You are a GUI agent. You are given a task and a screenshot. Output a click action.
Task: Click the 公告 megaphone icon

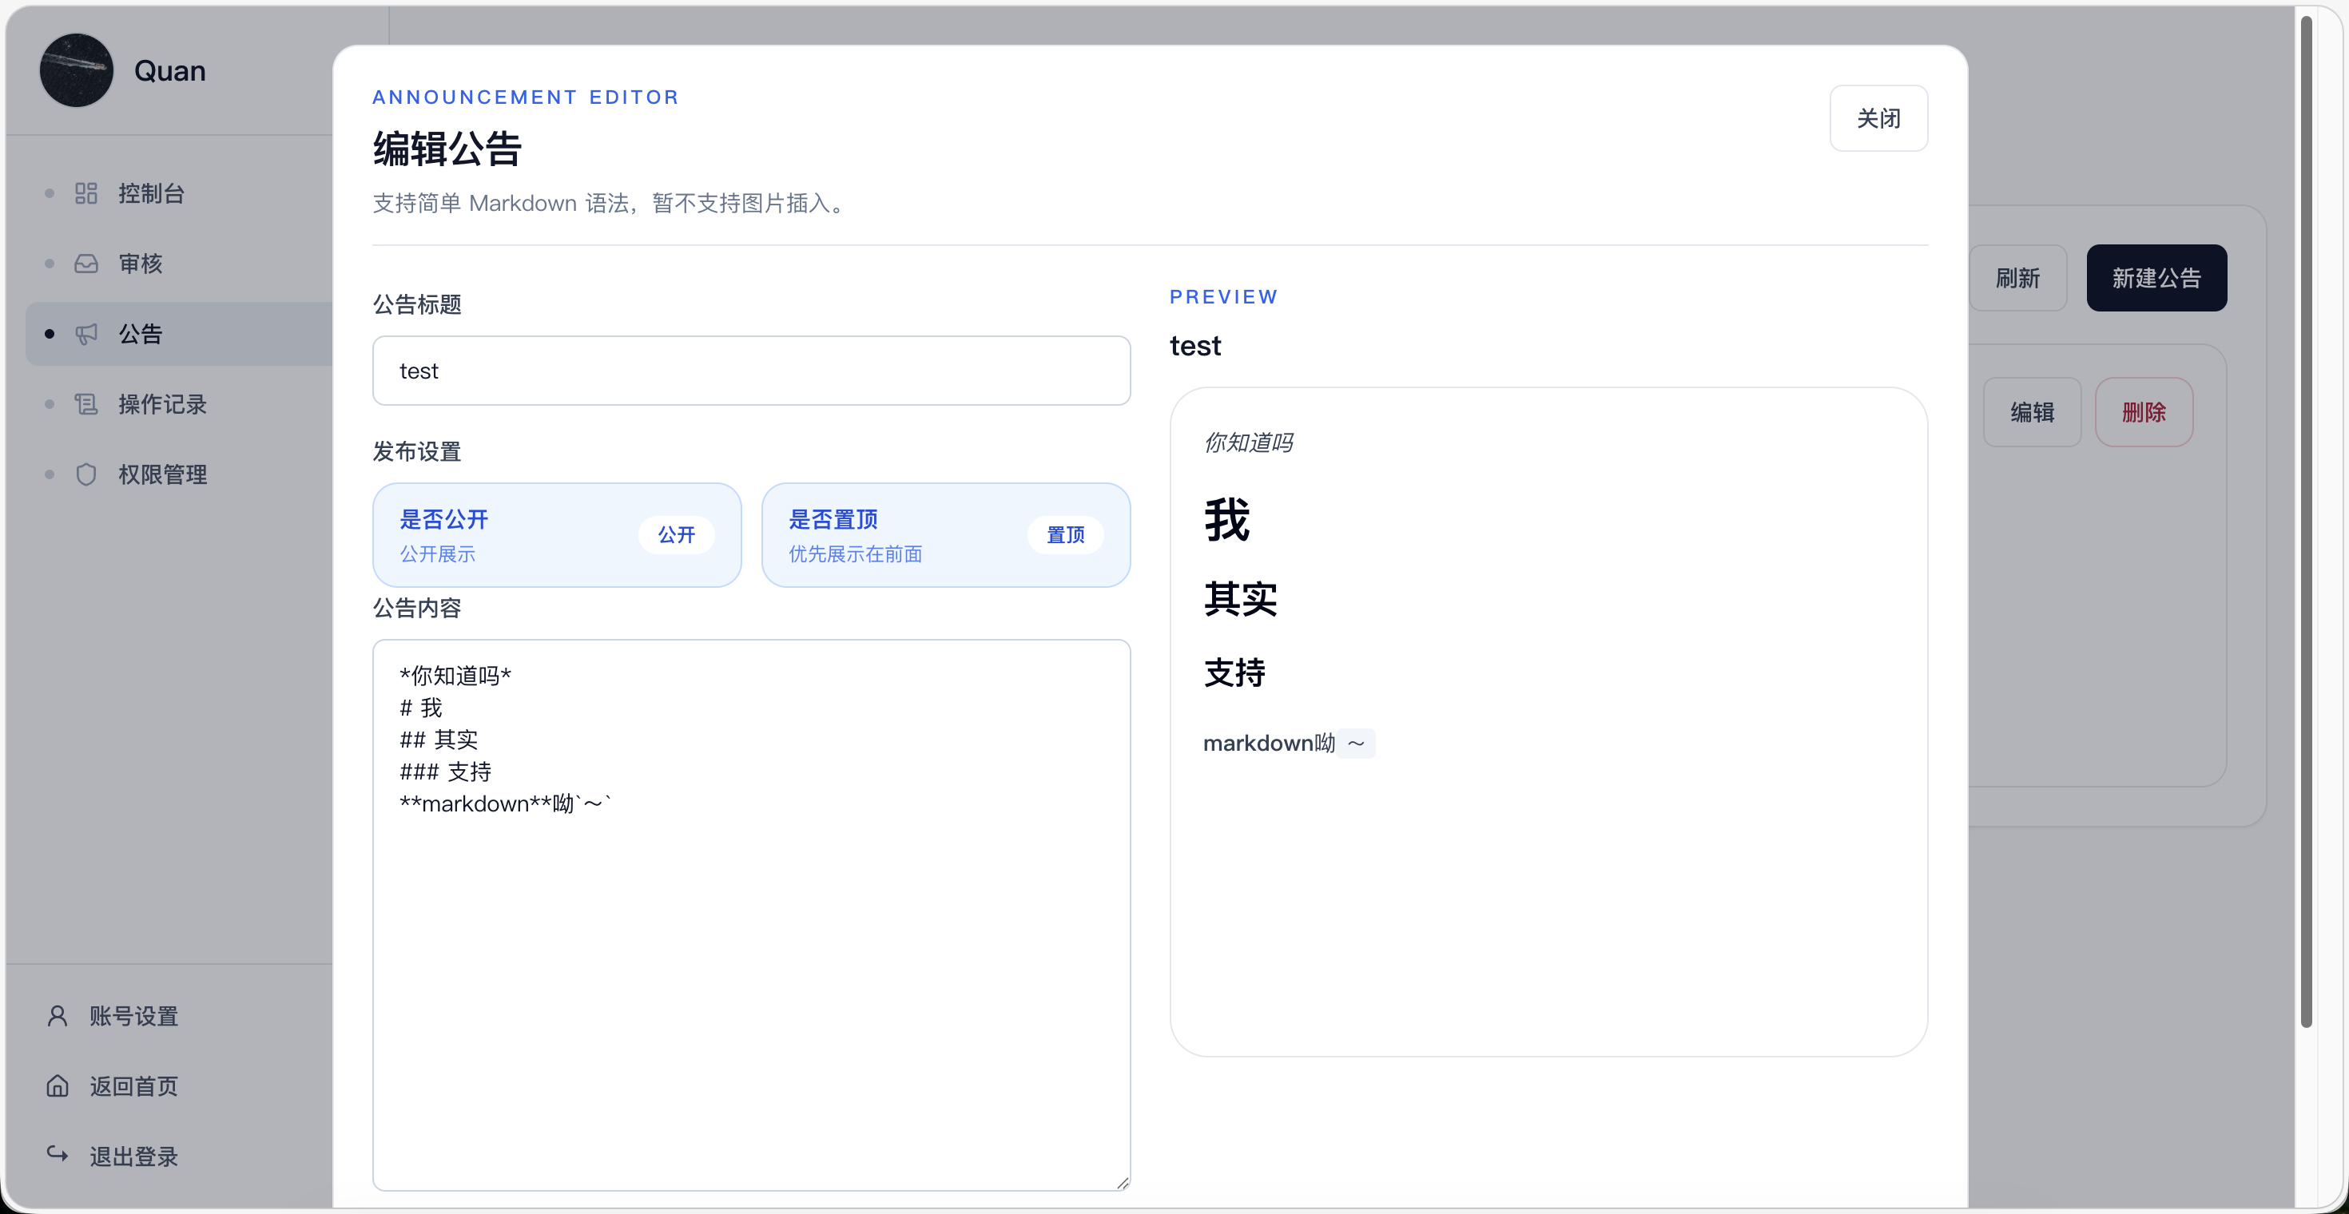pyautogui.click(x=85, y=334)
